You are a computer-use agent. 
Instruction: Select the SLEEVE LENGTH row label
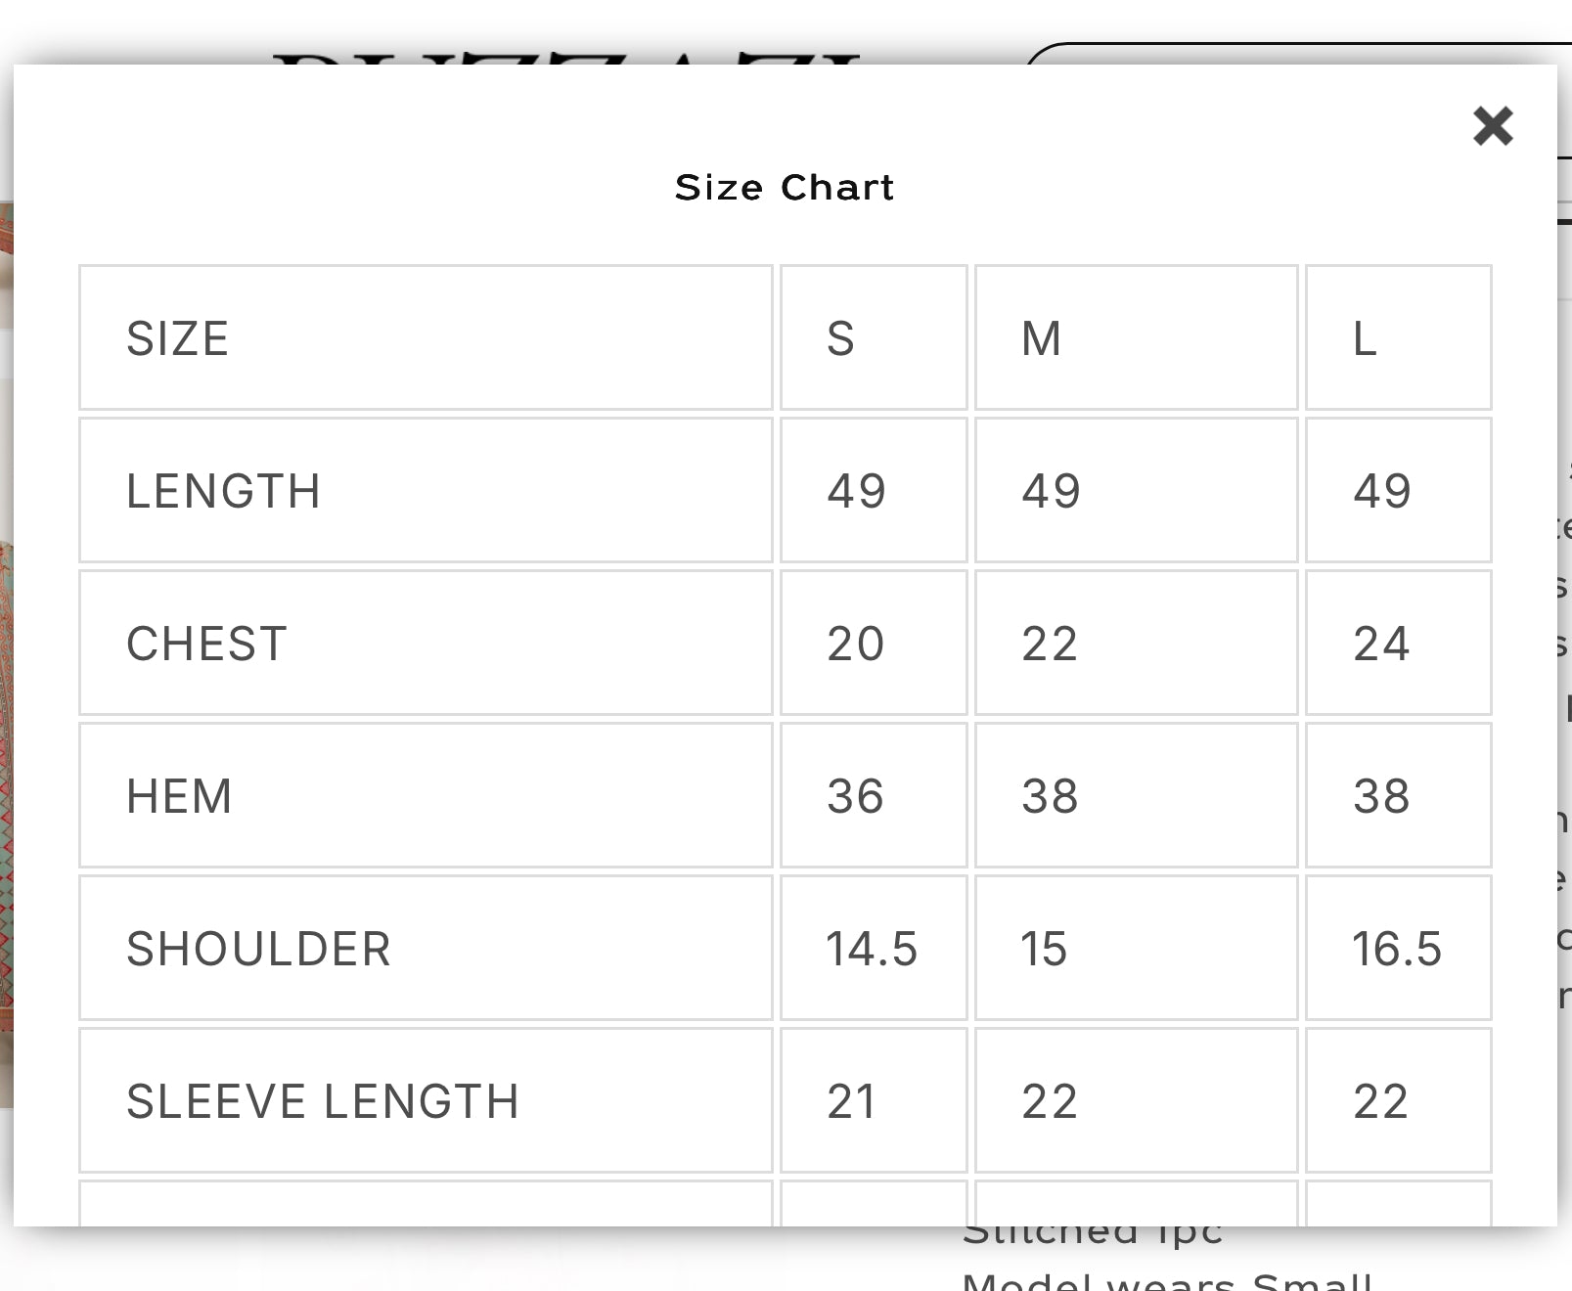pos(322,1101)
